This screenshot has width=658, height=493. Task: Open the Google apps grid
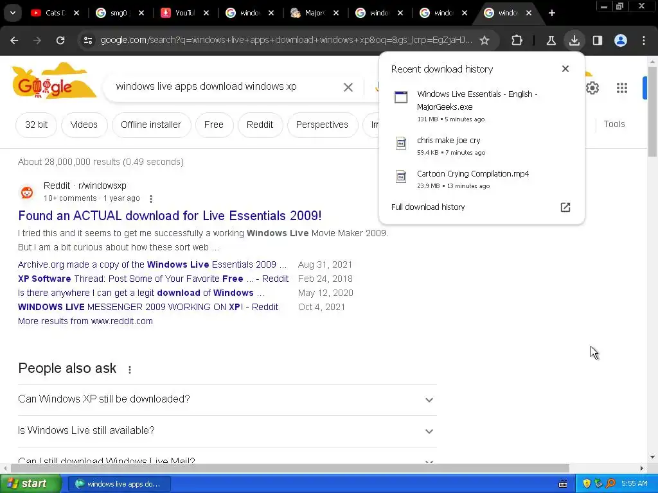click(x=622, y=88)
